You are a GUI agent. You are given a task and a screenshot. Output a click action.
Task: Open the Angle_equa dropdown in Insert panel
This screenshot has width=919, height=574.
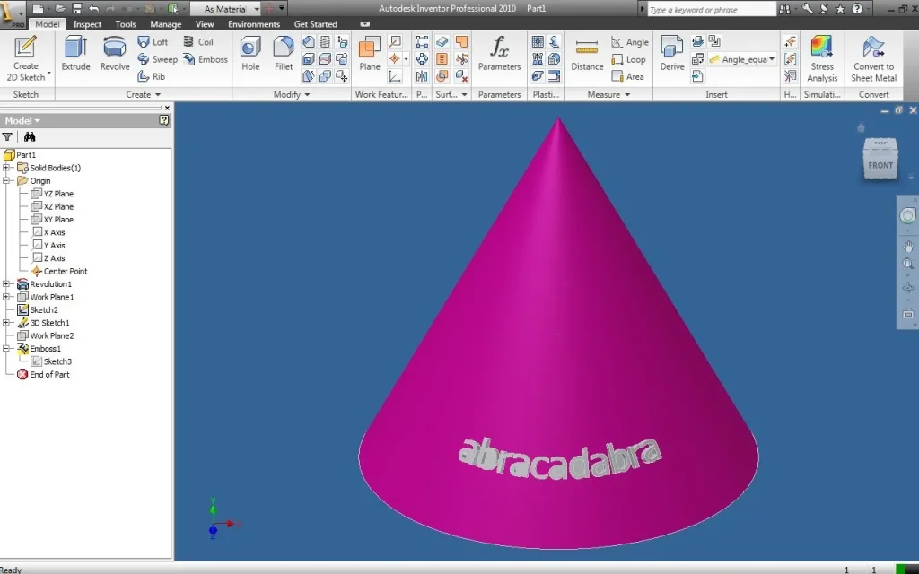771,59
